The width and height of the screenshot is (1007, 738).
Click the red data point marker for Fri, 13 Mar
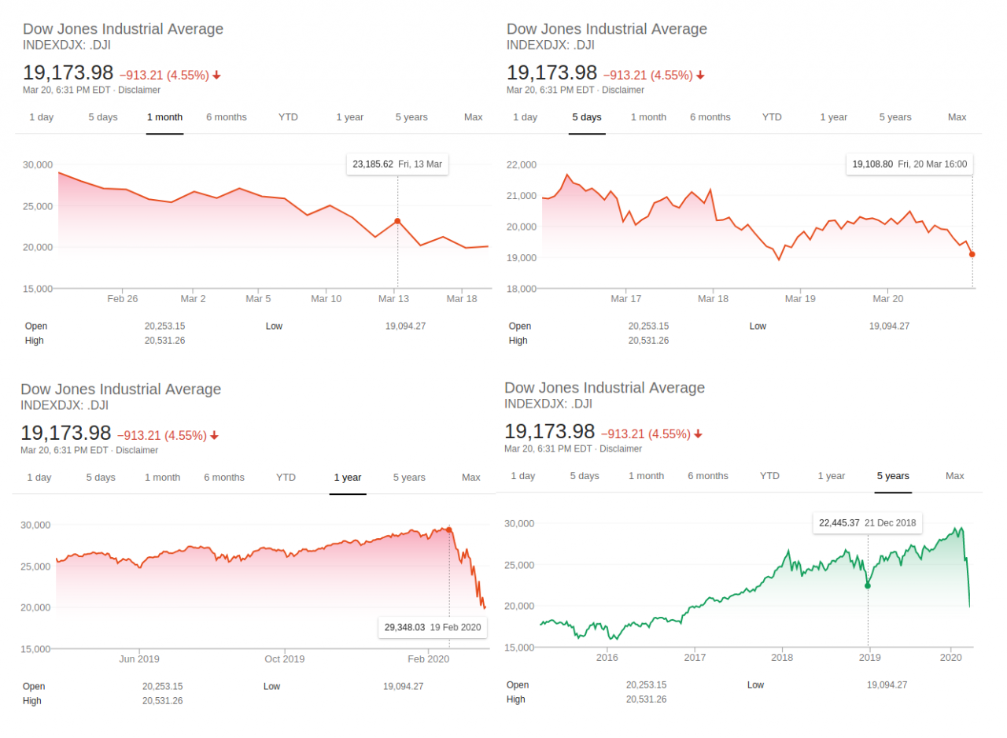pos(397,221)
